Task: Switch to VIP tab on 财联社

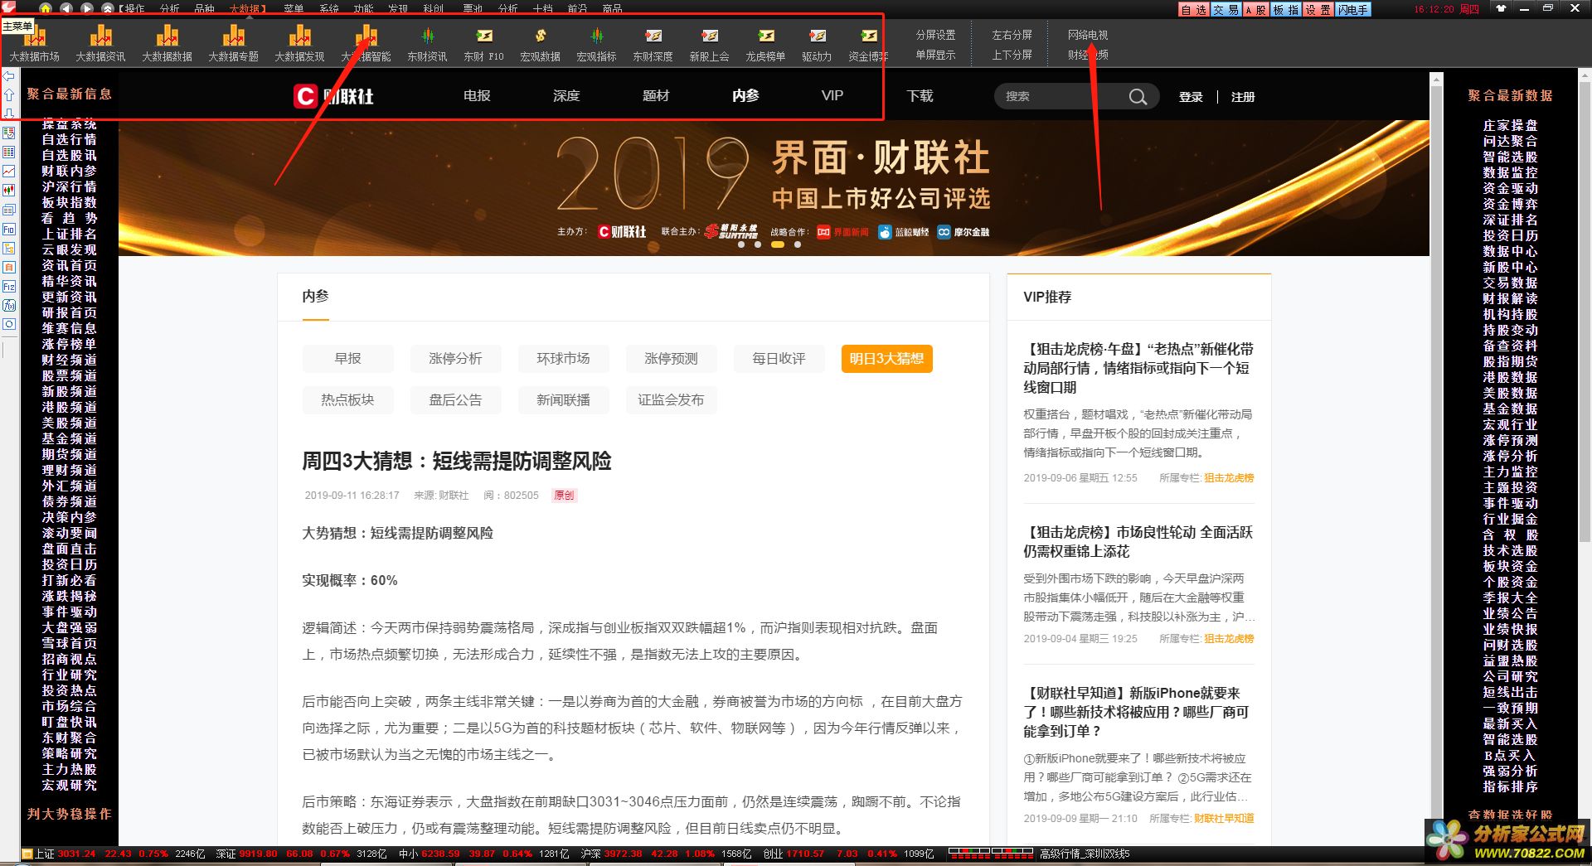Action: click(832, 96)
